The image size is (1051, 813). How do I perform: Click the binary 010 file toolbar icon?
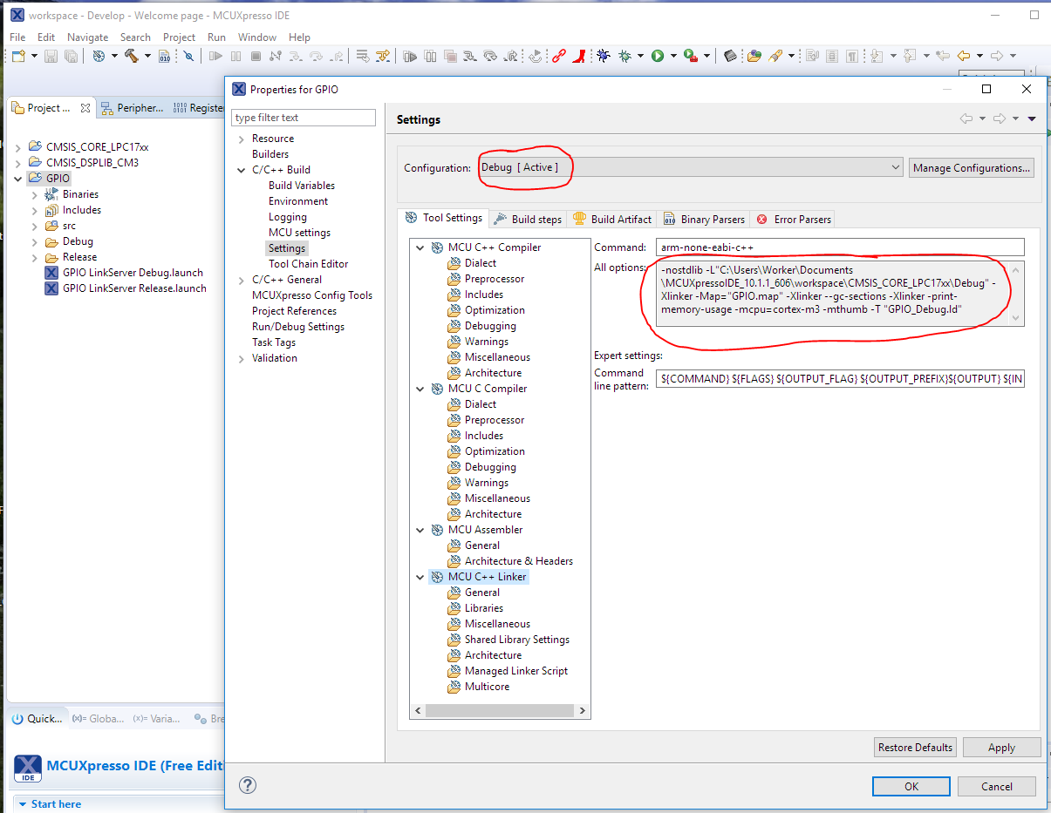(165, 56)
